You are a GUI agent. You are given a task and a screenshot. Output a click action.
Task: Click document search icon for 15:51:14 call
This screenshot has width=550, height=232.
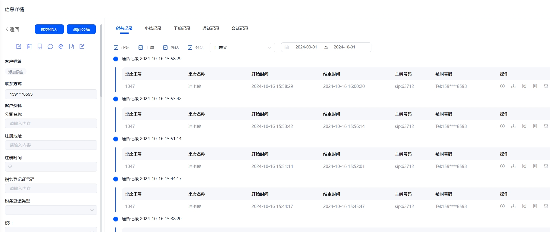point(524,166)
